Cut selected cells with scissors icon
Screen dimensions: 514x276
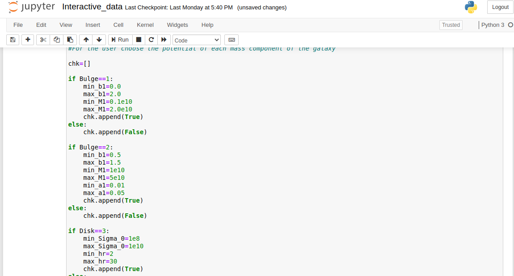pos(43,40)
